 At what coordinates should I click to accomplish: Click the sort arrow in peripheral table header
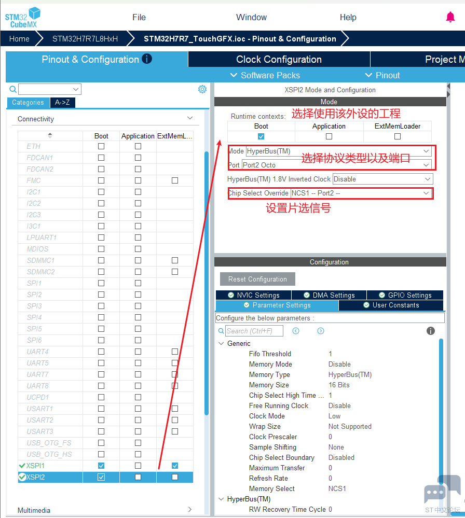(x=50, y=135)
